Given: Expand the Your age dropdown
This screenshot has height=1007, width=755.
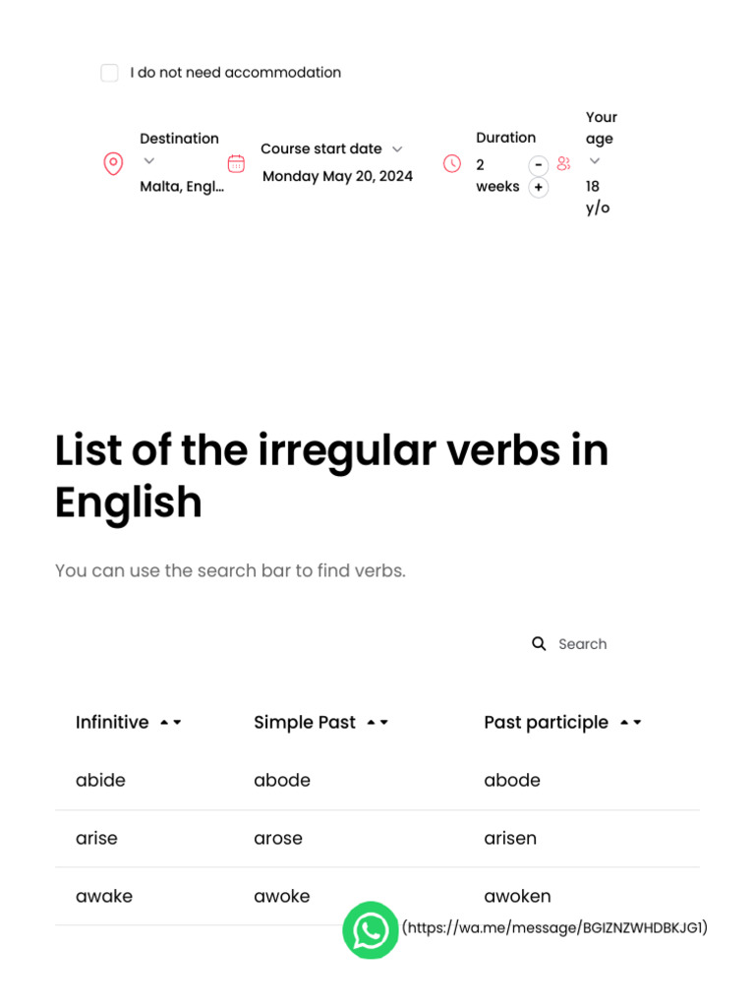Looking at the screenshot, I should click(x=594, y=161).
